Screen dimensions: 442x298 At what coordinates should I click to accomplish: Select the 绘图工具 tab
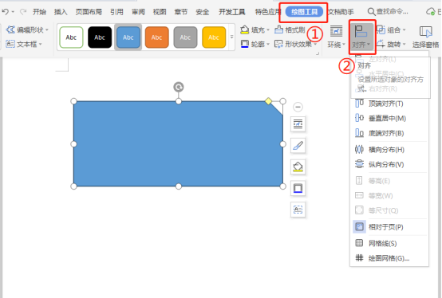click(304, 12)
